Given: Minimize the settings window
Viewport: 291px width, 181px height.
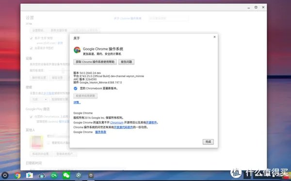Looking at the screenshot, I should pos(249,7).
